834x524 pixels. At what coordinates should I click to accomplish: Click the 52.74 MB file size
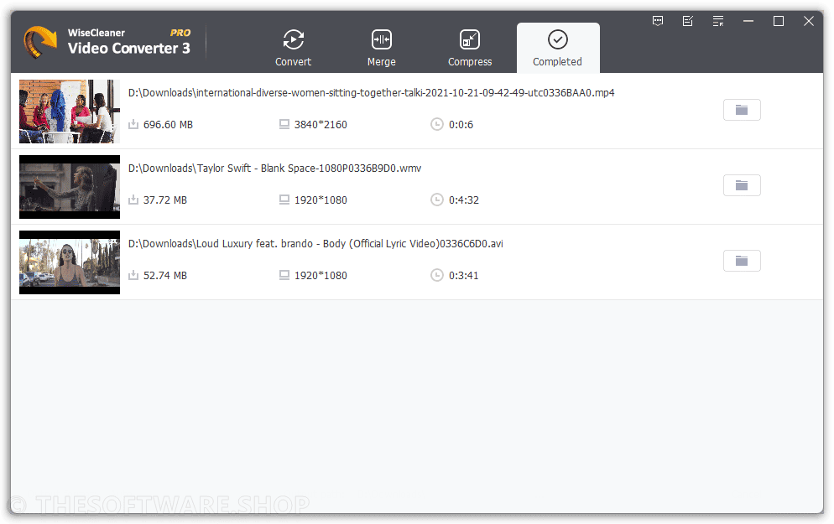tap(165, 276)
